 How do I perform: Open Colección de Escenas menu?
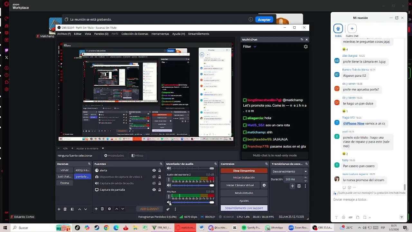(135, 34)
